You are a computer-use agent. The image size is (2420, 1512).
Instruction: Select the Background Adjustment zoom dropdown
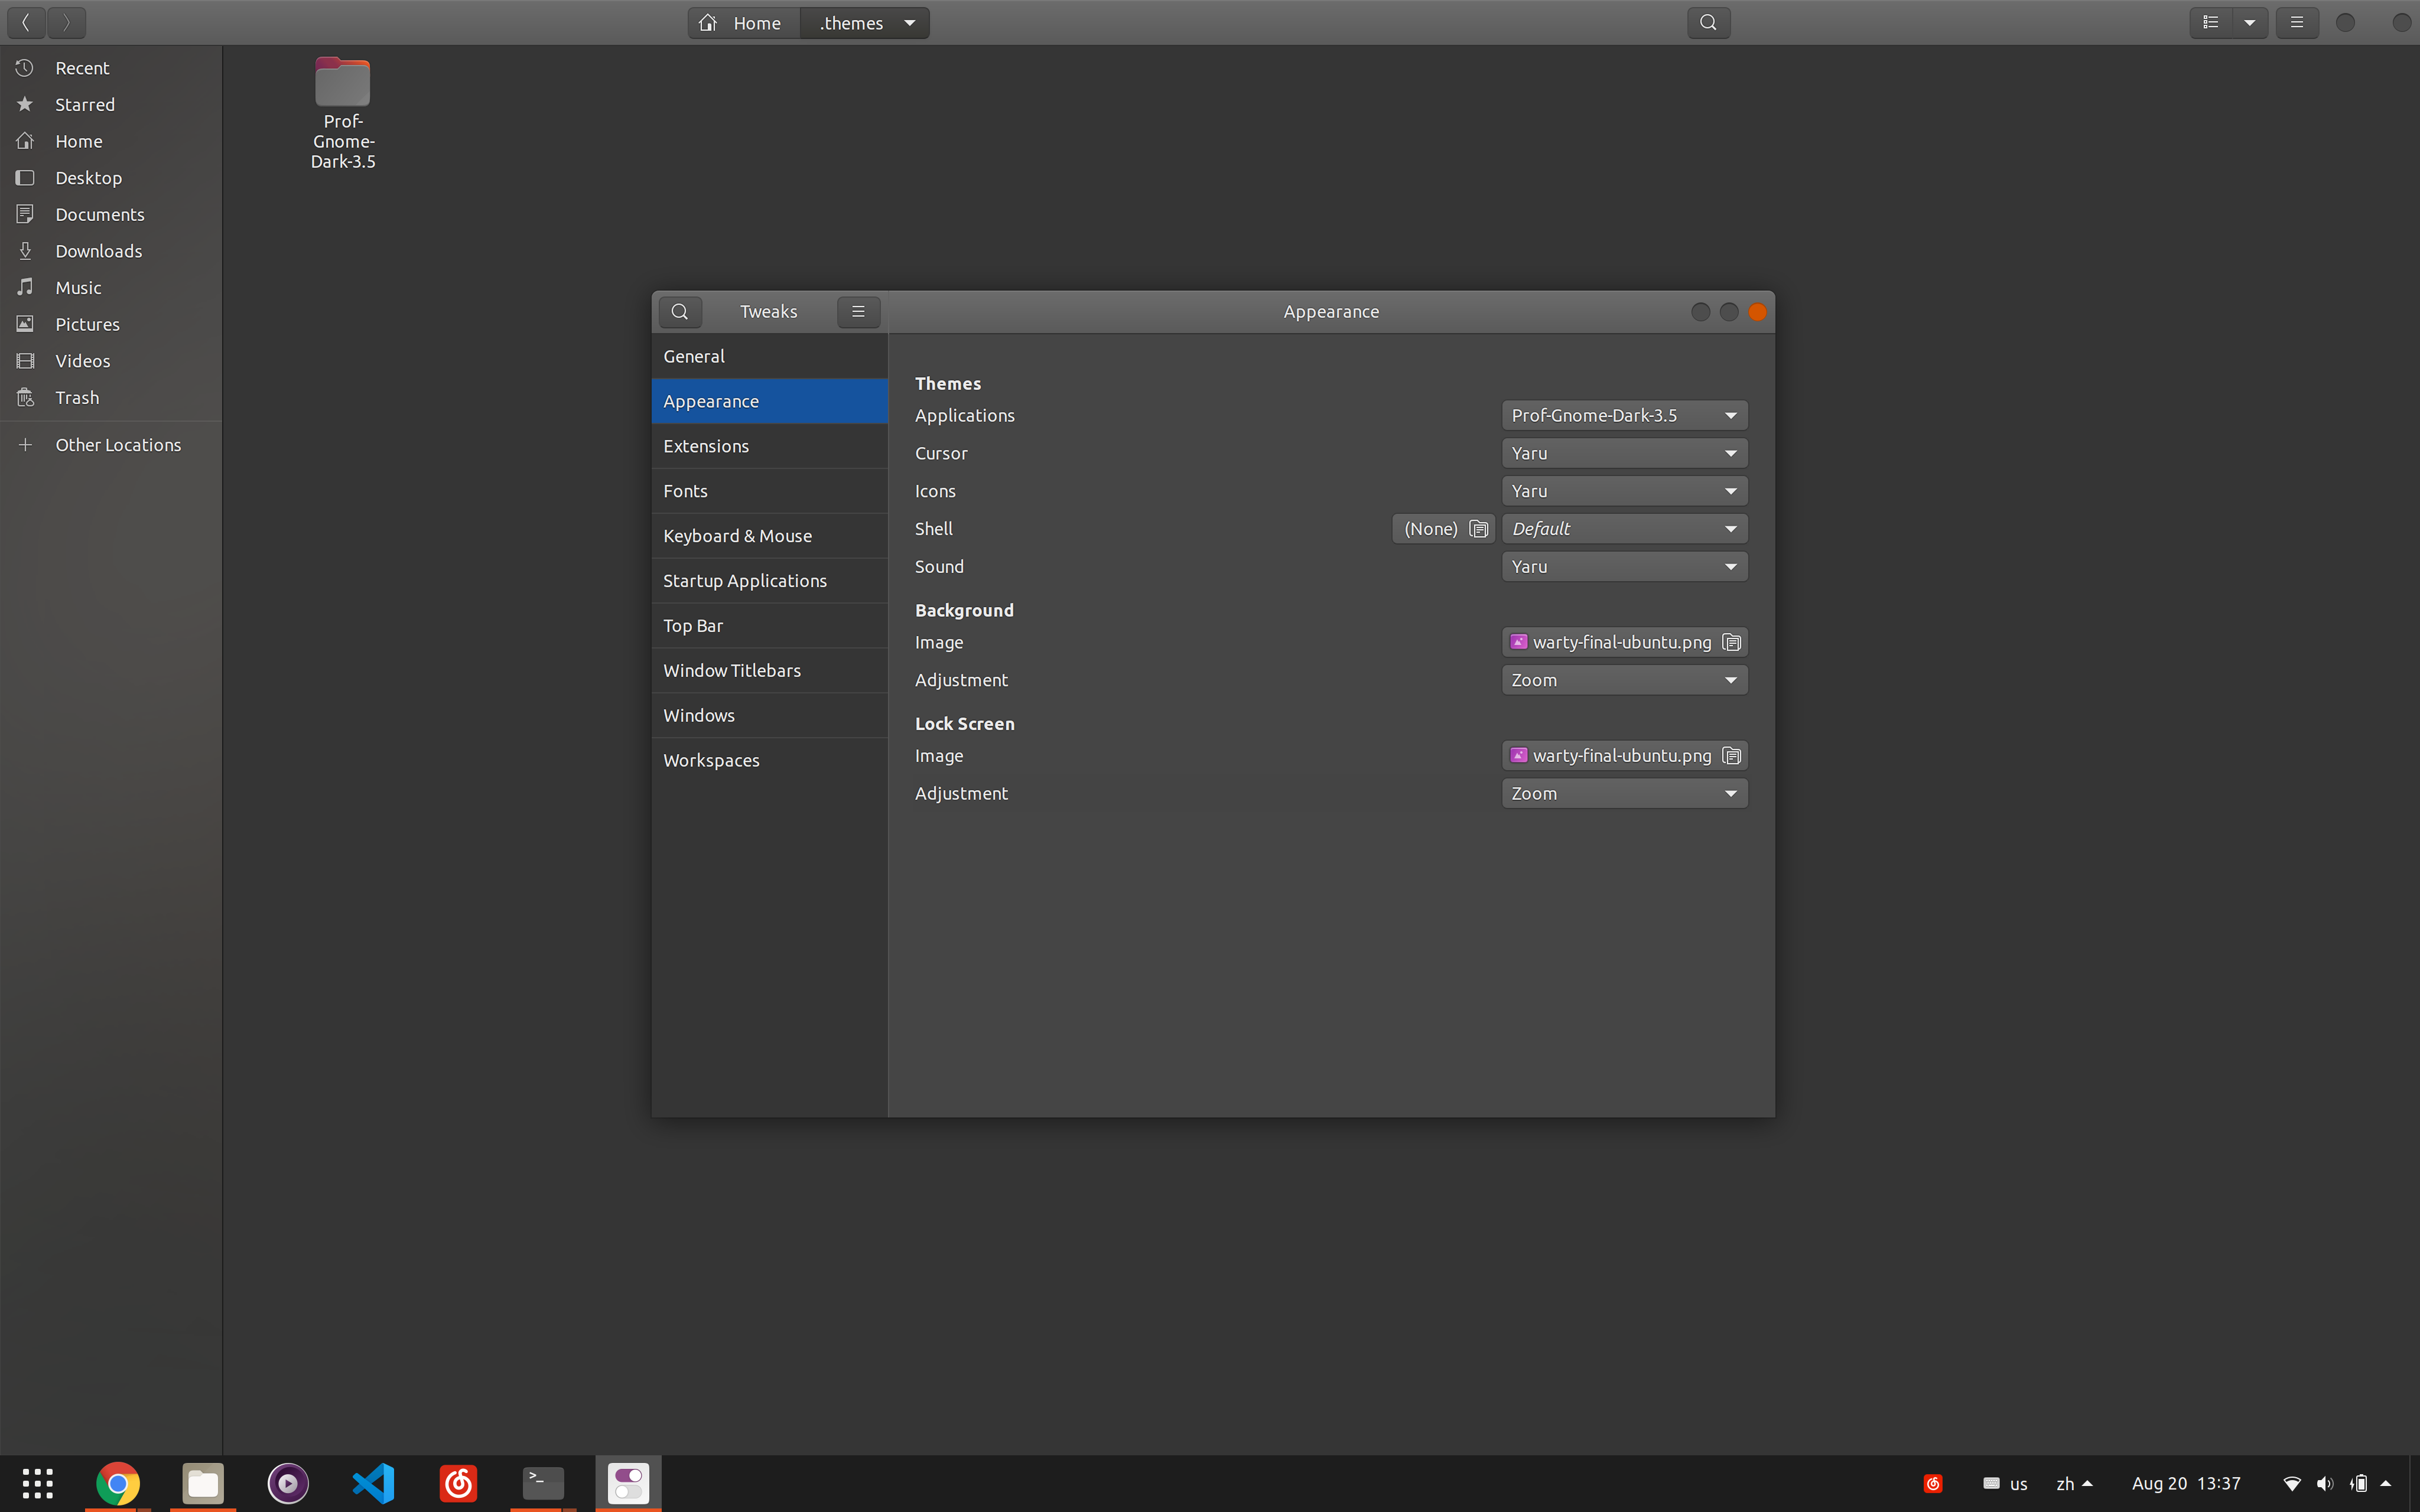click(x=1622, y=679)
